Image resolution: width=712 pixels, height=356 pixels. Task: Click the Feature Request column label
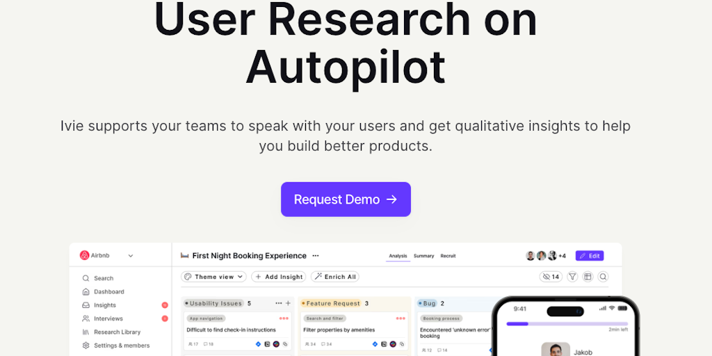coord(330,303)
